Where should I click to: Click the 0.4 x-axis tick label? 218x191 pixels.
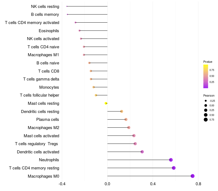[x=153, y=184]
